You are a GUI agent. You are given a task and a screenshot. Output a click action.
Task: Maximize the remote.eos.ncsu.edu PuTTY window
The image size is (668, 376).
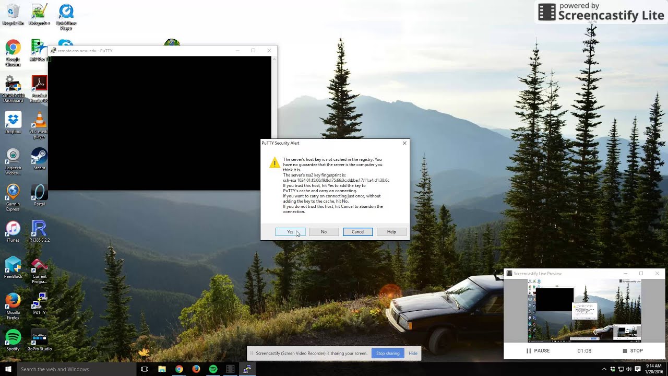(x=253, y=51)
